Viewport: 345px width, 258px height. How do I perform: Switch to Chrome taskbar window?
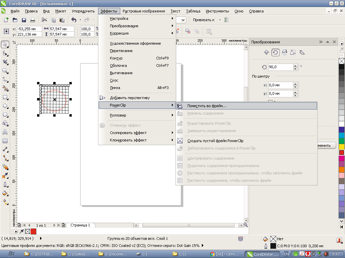click(x=225, y=254)
